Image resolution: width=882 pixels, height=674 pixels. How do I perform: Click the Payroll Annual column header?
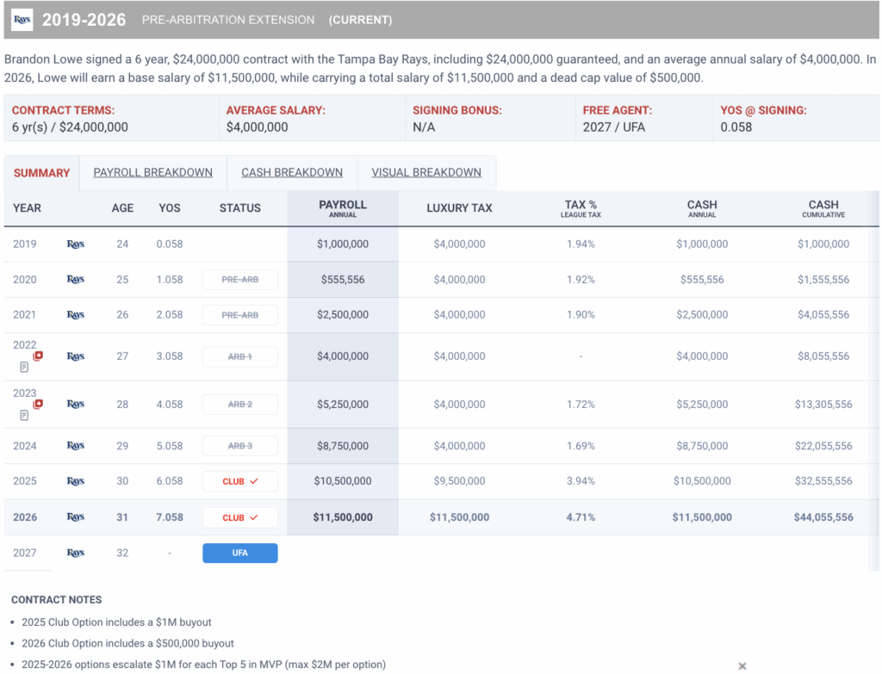(343, 208)
